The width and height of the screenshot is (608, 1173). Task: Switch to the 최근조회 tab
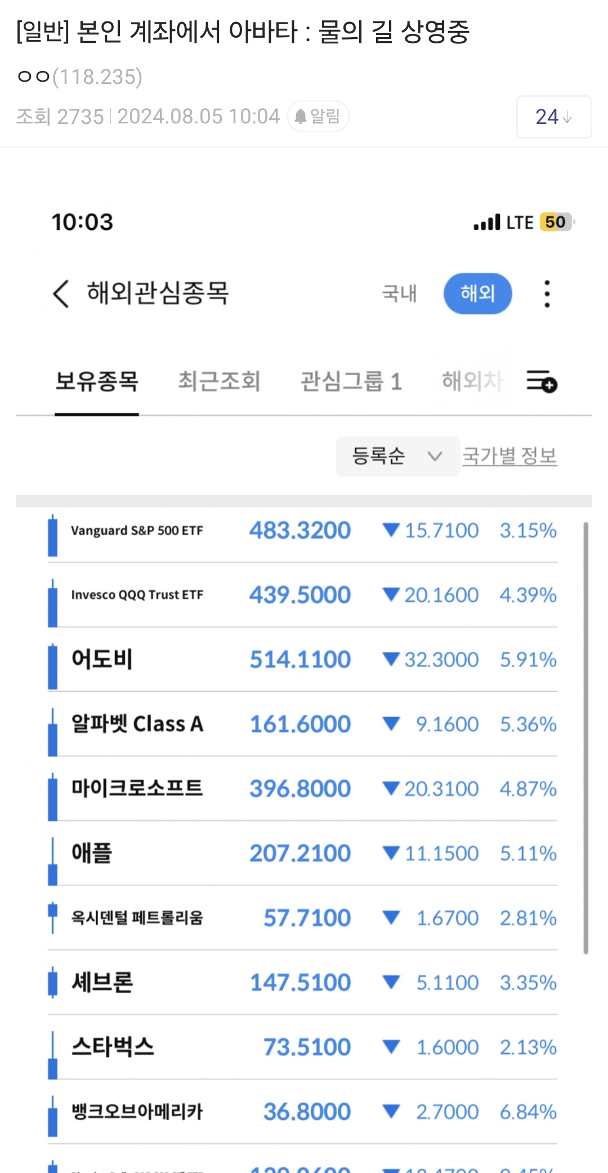(219, 381)
